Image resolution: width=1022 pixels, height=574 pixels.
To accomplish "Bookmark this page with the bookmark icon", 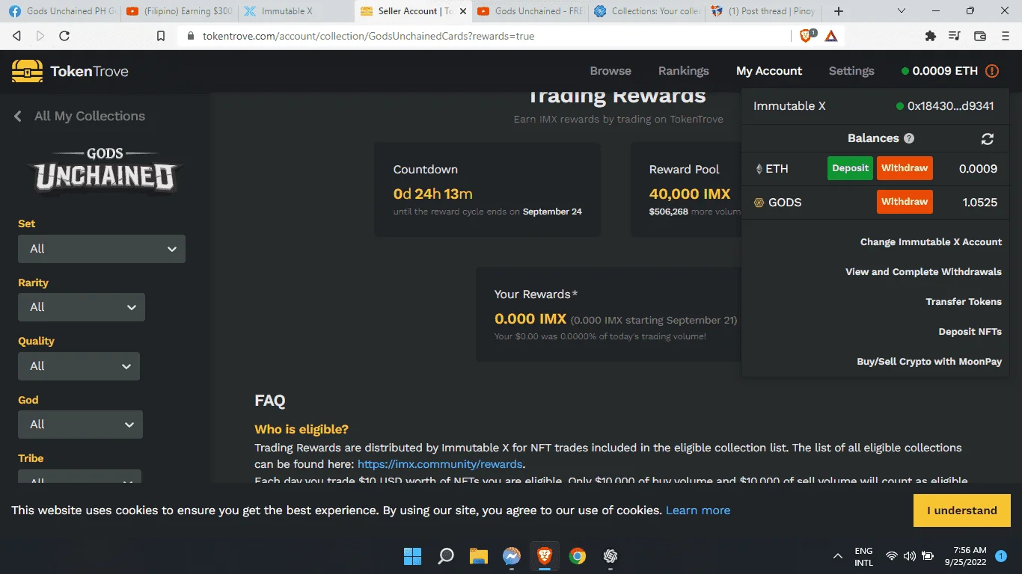I will [x=161, y=36].
